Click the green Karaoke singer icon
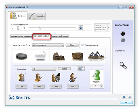The image size is (140, 111). click(96, 75)
